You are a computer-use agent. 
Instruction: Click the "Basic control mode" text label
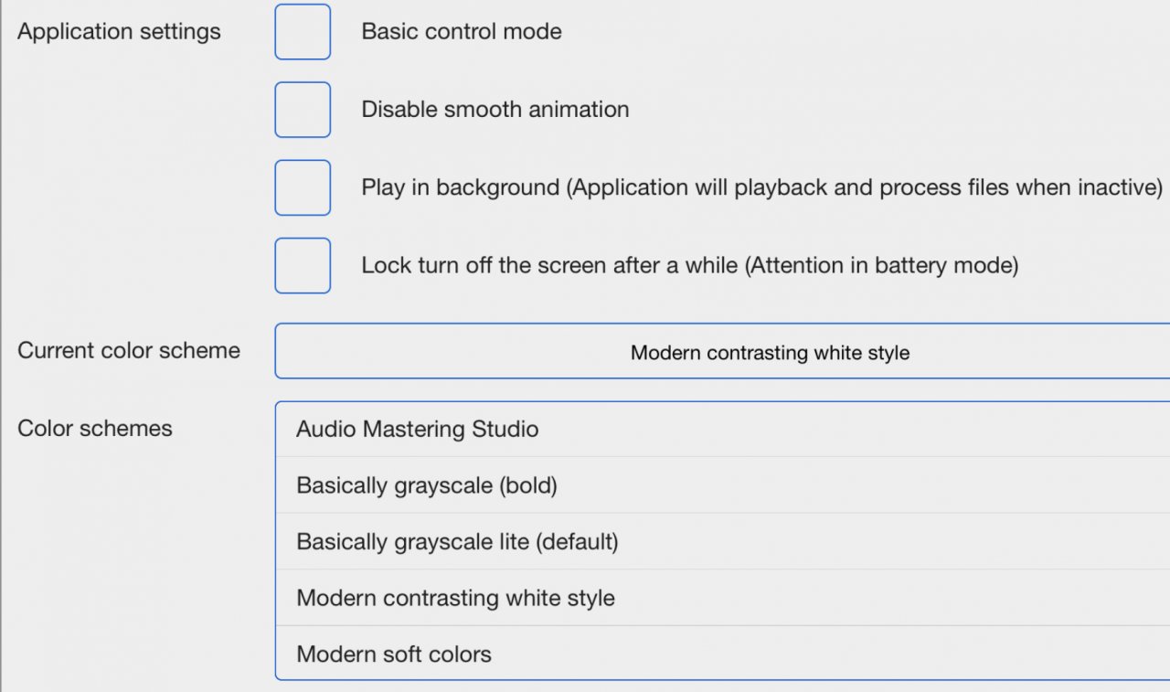[462, 32]
